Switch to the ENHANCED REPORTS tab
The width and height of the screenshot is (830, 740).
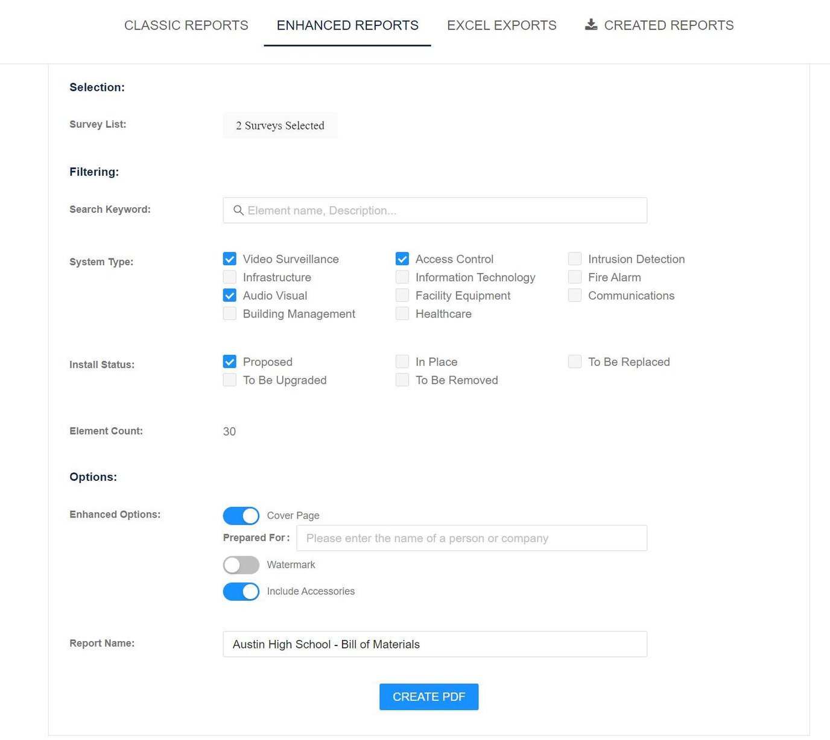pos(347,25)
